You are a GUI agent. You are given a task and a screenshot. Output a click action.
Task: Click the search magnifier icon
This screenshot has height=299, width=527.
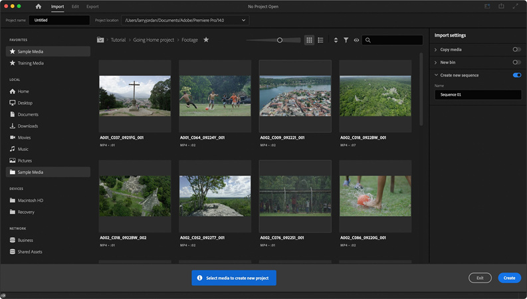[x=368, y=40]
